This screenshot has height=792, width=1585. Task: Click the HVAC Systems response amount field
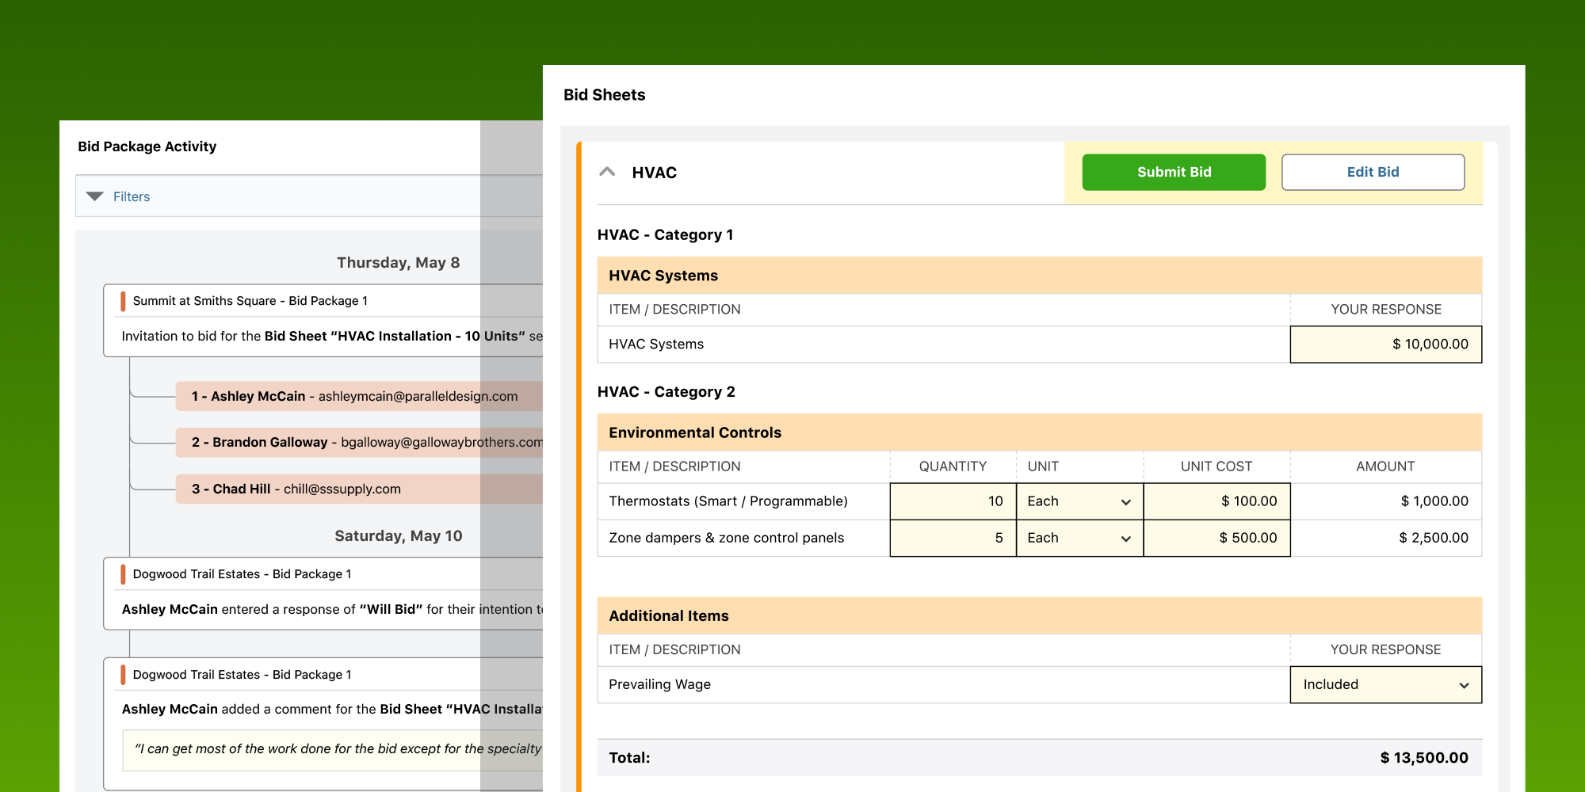pos(1386,344)
